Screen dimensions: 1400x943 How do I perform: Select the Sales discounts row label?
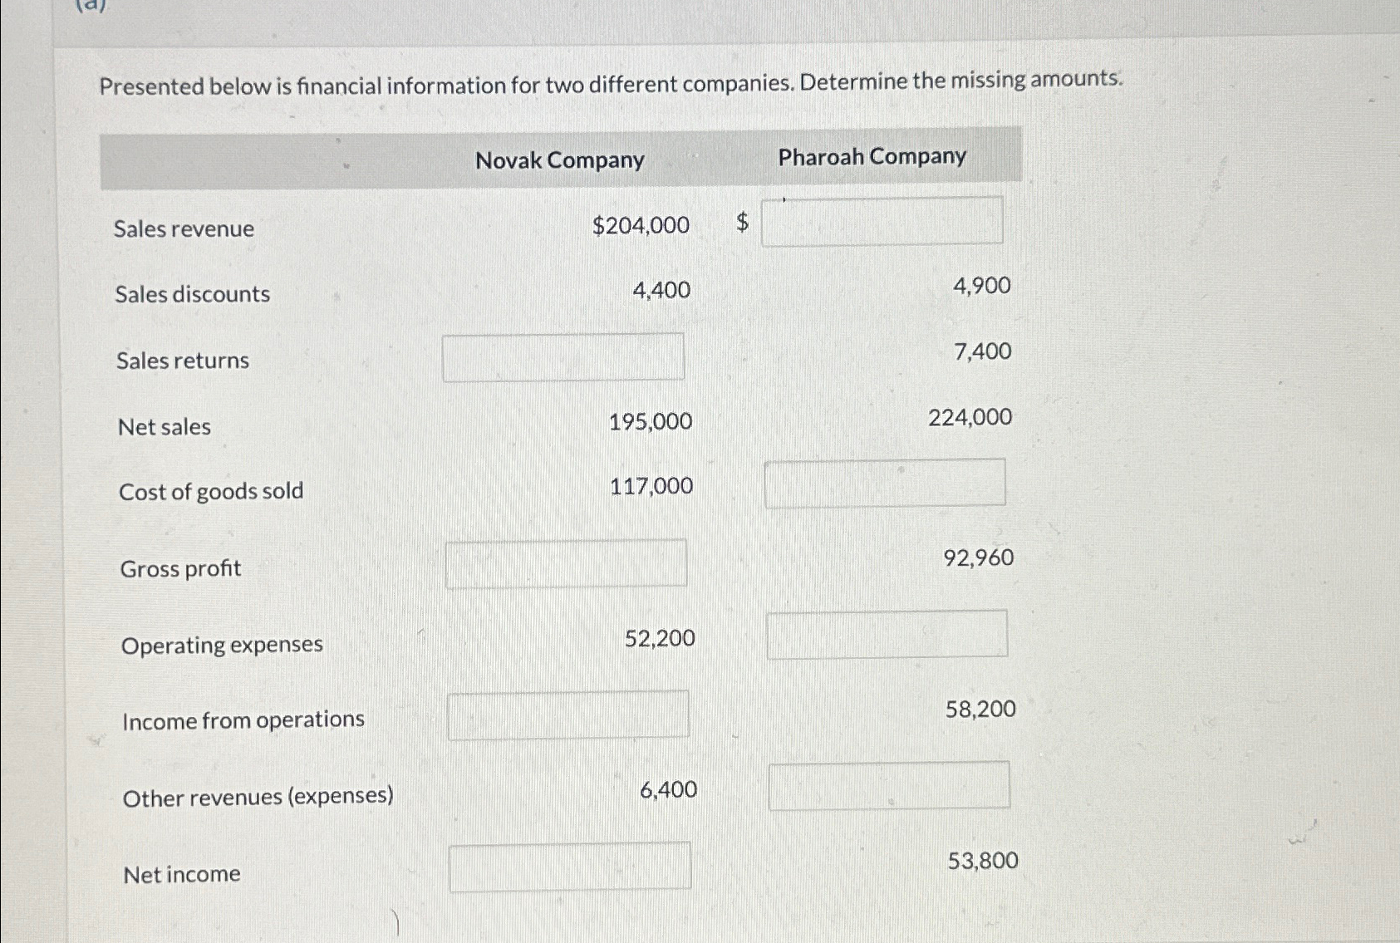click(193, 293)
